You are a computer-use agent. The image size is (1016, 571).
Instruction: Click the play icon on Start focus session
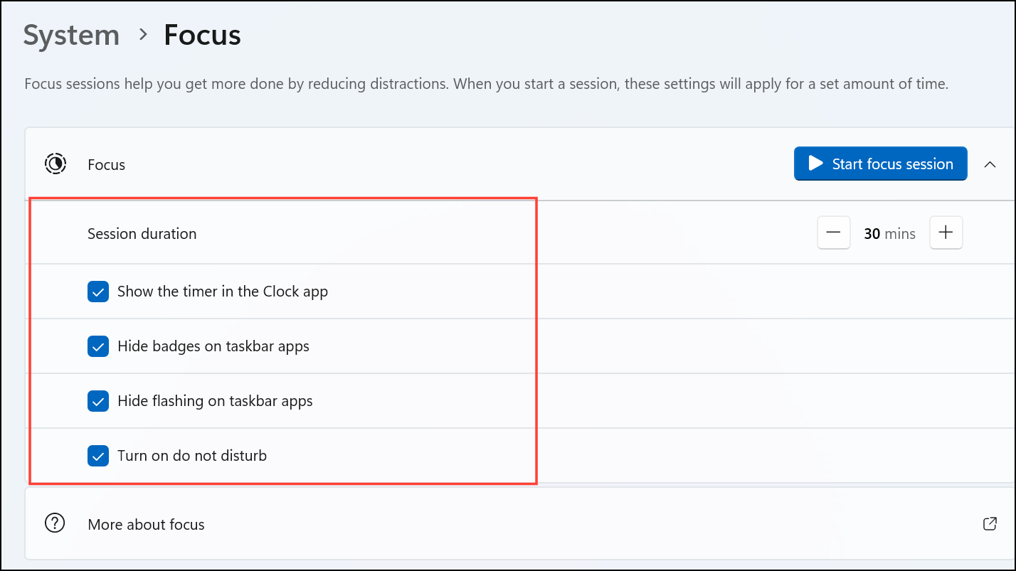pos(815,164)
